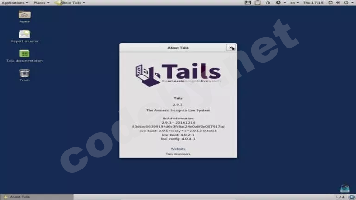
Task: Open the home folder desktop icon
Action: click(25, 17)
